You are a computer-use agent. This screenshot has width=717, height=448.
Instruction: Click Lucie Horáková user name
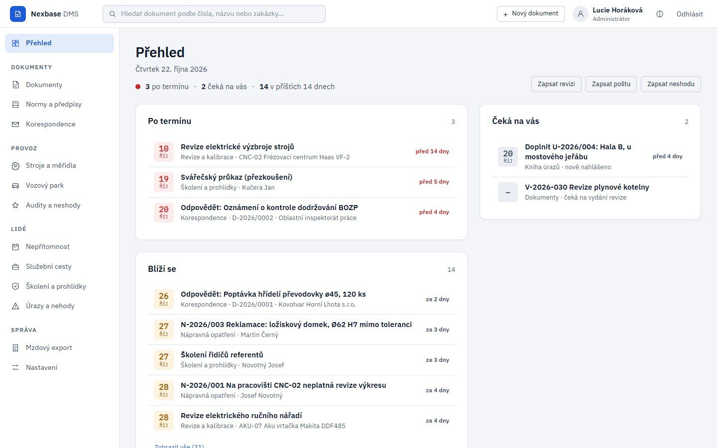click(617, 10)
